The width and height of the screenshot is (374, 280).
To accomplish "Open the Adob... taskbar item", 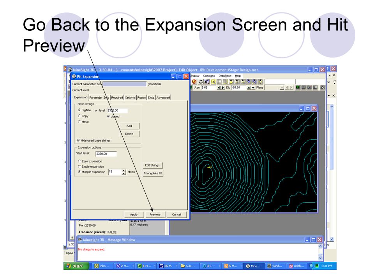I will (x=297, y=266).
